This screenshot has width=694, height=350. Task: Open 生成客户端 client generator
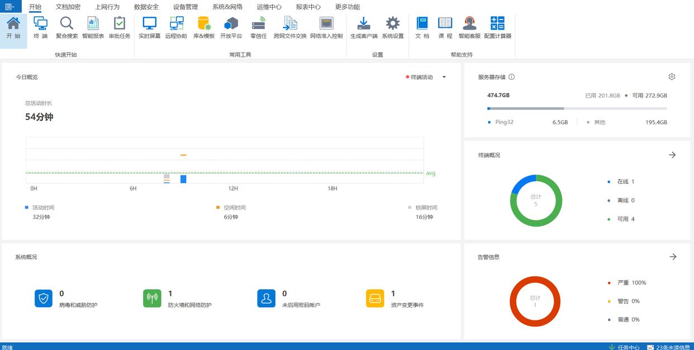(364, 28)
